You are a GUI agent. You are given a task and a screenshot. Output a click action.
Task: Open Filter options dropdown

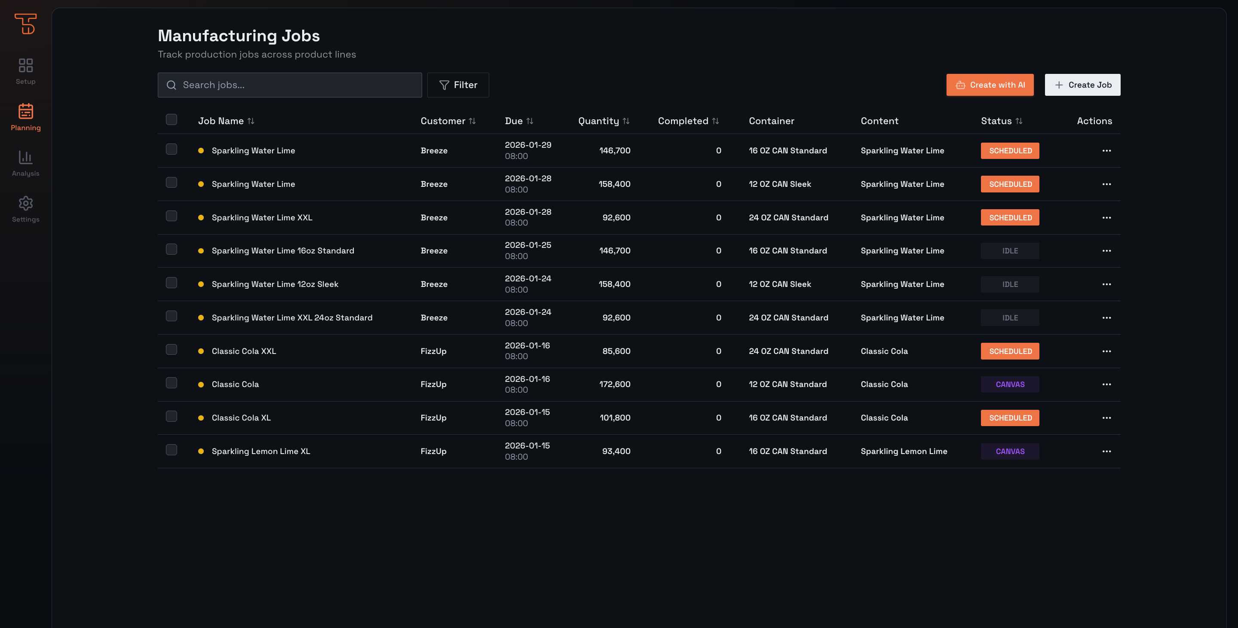tap(457, 85)
